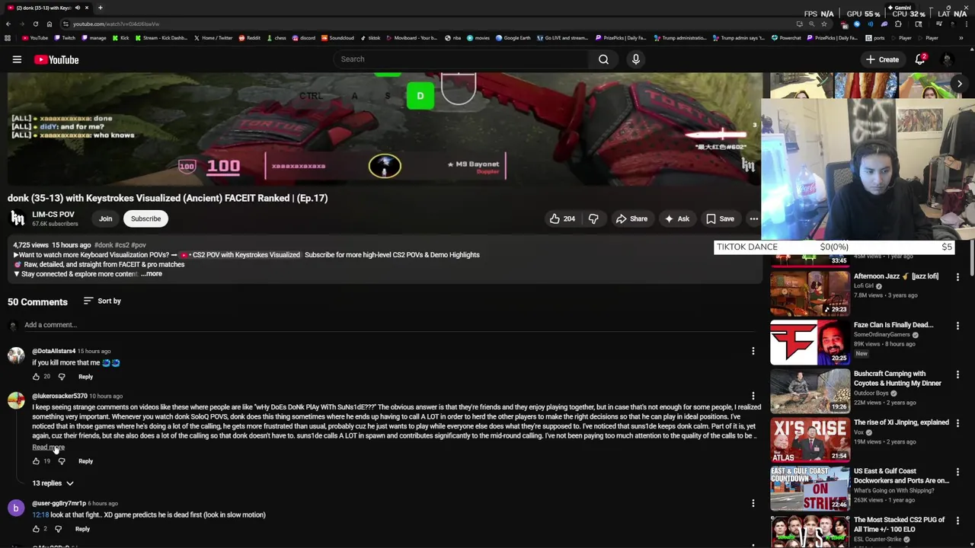Open the Kick bookmark
The height and width of the screenshot is (548, 975).
coord(120,38)
